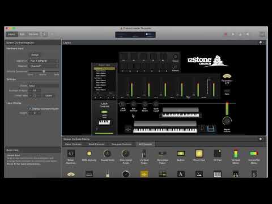Select the Master Volume knob in layout
Image resolution: width=272 pixels, height=204 pixels.
click(x=227, y=121)
